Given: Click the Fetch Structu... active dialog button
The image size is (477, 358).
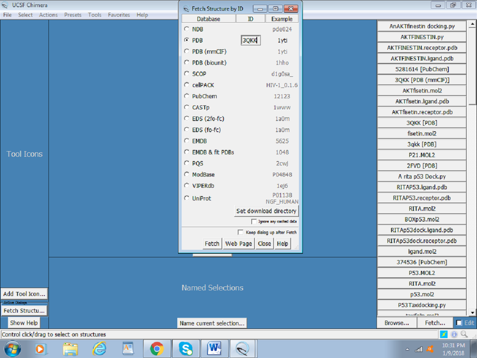Looking at the screenshot, I should 24,311.
